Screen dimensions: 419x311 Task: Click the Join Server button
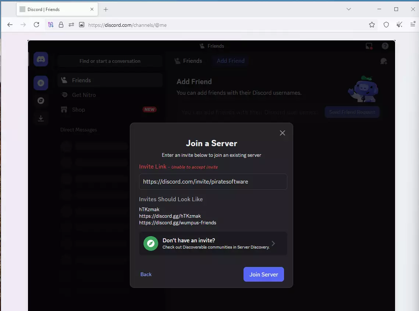263,274
